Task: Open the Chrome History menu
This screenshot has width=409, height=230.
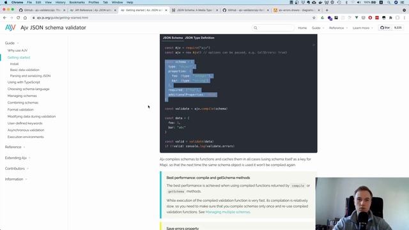Action: (x=60, y=3)
